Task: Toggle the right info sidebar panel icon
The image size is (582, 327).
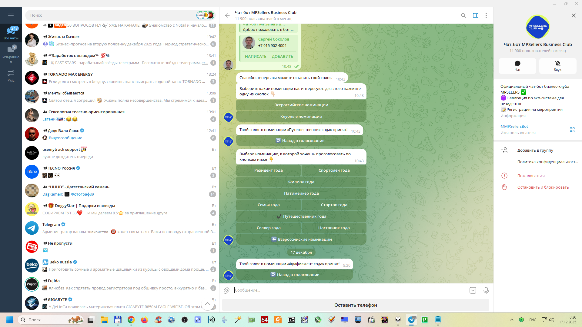Action: 475,15
